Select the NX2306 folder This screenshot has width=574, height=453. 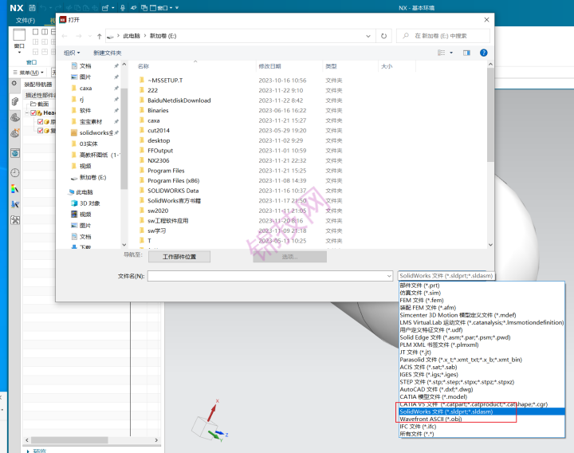click(158, 160)
